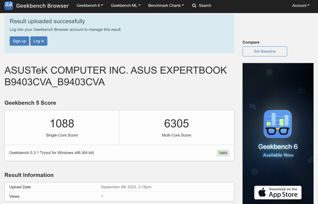Click the magnifying glass search icon
The width and height of the screenshot is (318, 204).
(194, 5)
